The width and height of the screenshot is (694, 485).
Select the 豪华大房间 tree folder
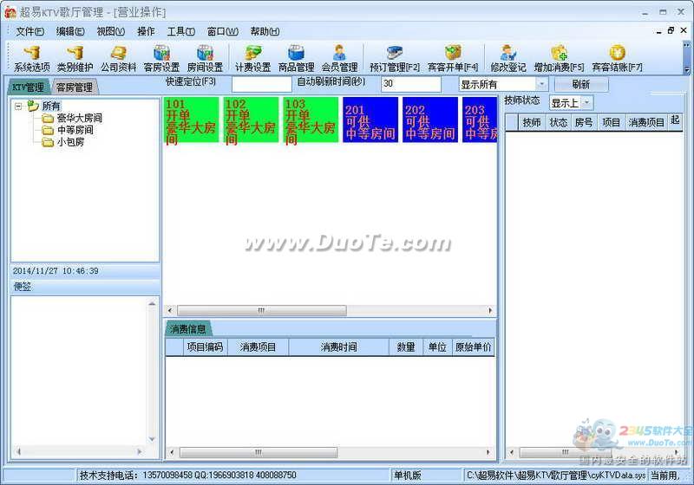point(79,118)
